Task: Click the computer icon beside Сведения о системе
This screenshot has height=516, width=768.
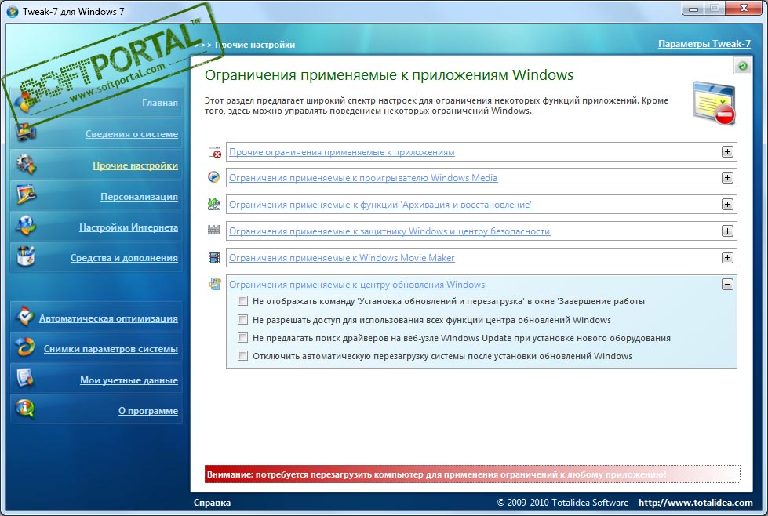Action: (x=25, y=133)
